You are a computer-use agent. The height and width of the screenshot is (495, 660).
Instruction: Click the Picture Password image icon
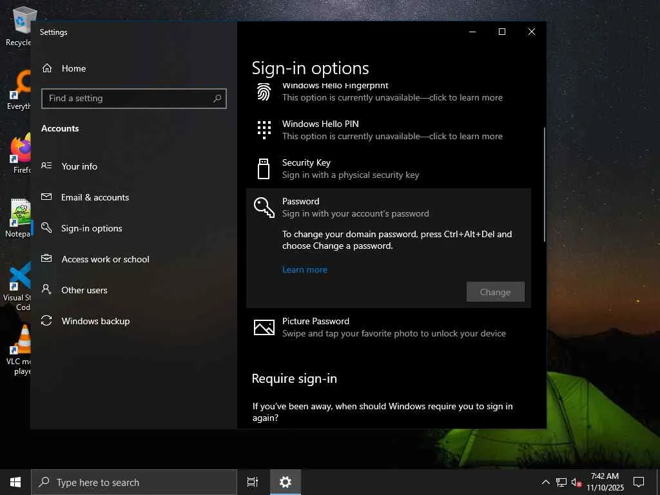coord(264,327)
